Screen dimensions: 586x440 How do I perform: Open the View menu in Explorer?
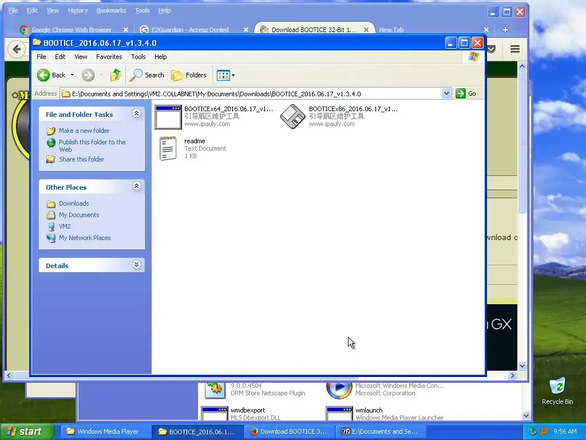tap(81, 57)
